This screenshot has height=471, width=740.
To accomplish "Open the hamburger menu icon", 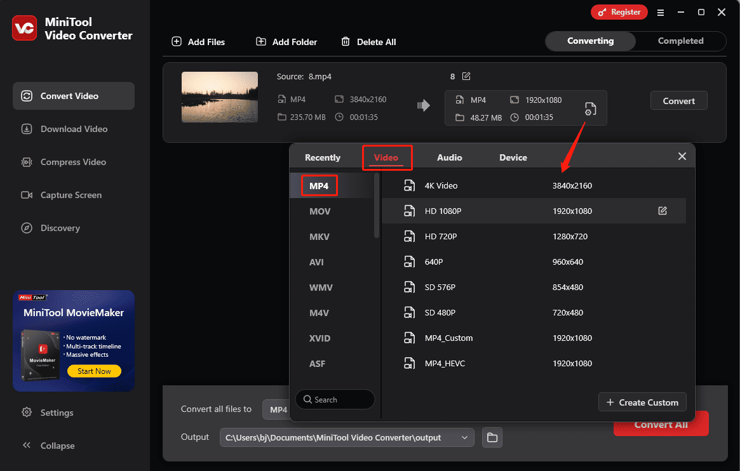I will [x=660, y=13].
